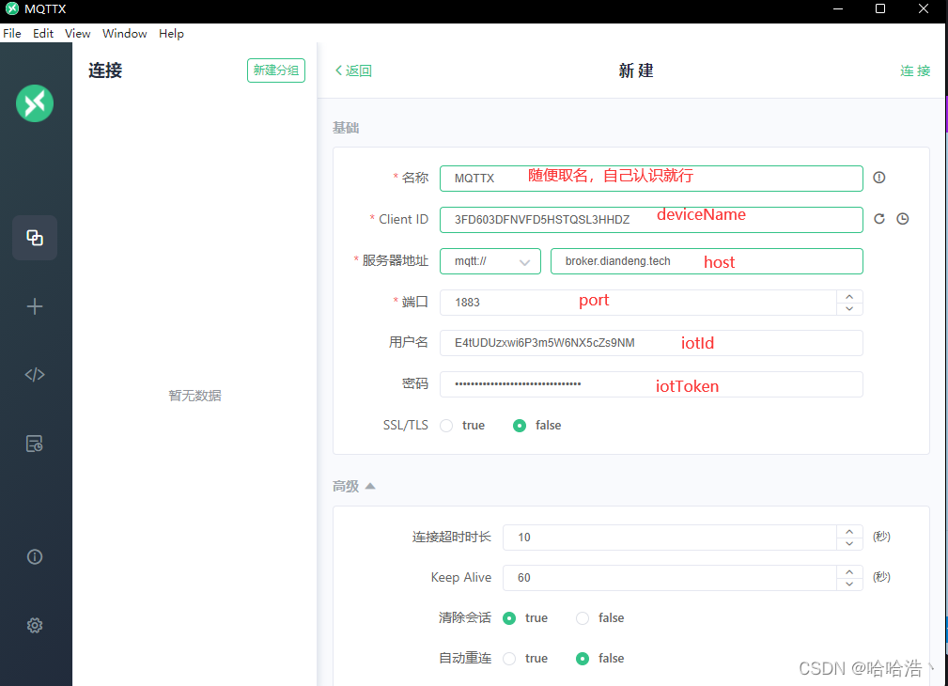Open the Edit menu
Image resolution: width=948 pixels, height=686 pixels.
click(43, 33)
